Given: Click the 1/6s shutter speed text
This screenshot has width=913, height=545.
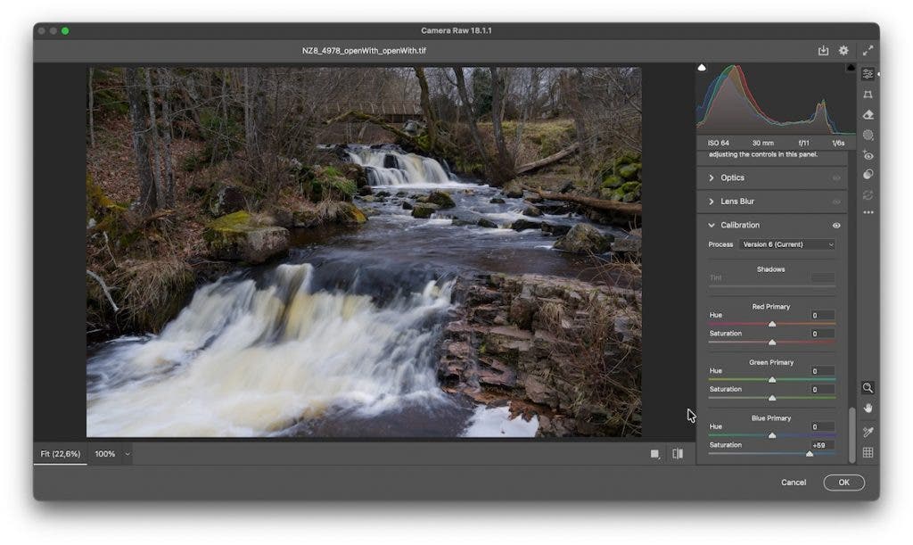Looking at the screenshot, I should (x=838, y=143).
